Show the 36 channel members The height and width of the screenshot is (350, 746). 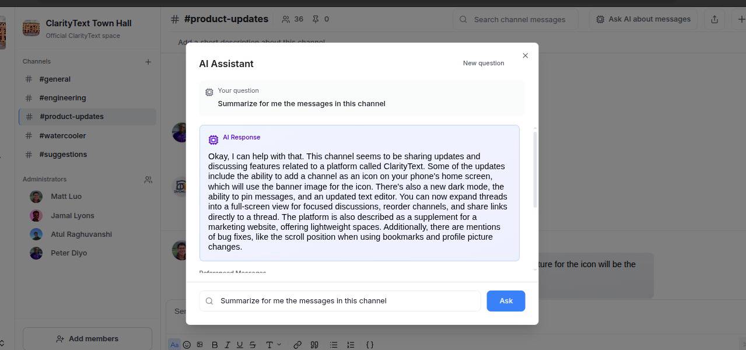292,19
